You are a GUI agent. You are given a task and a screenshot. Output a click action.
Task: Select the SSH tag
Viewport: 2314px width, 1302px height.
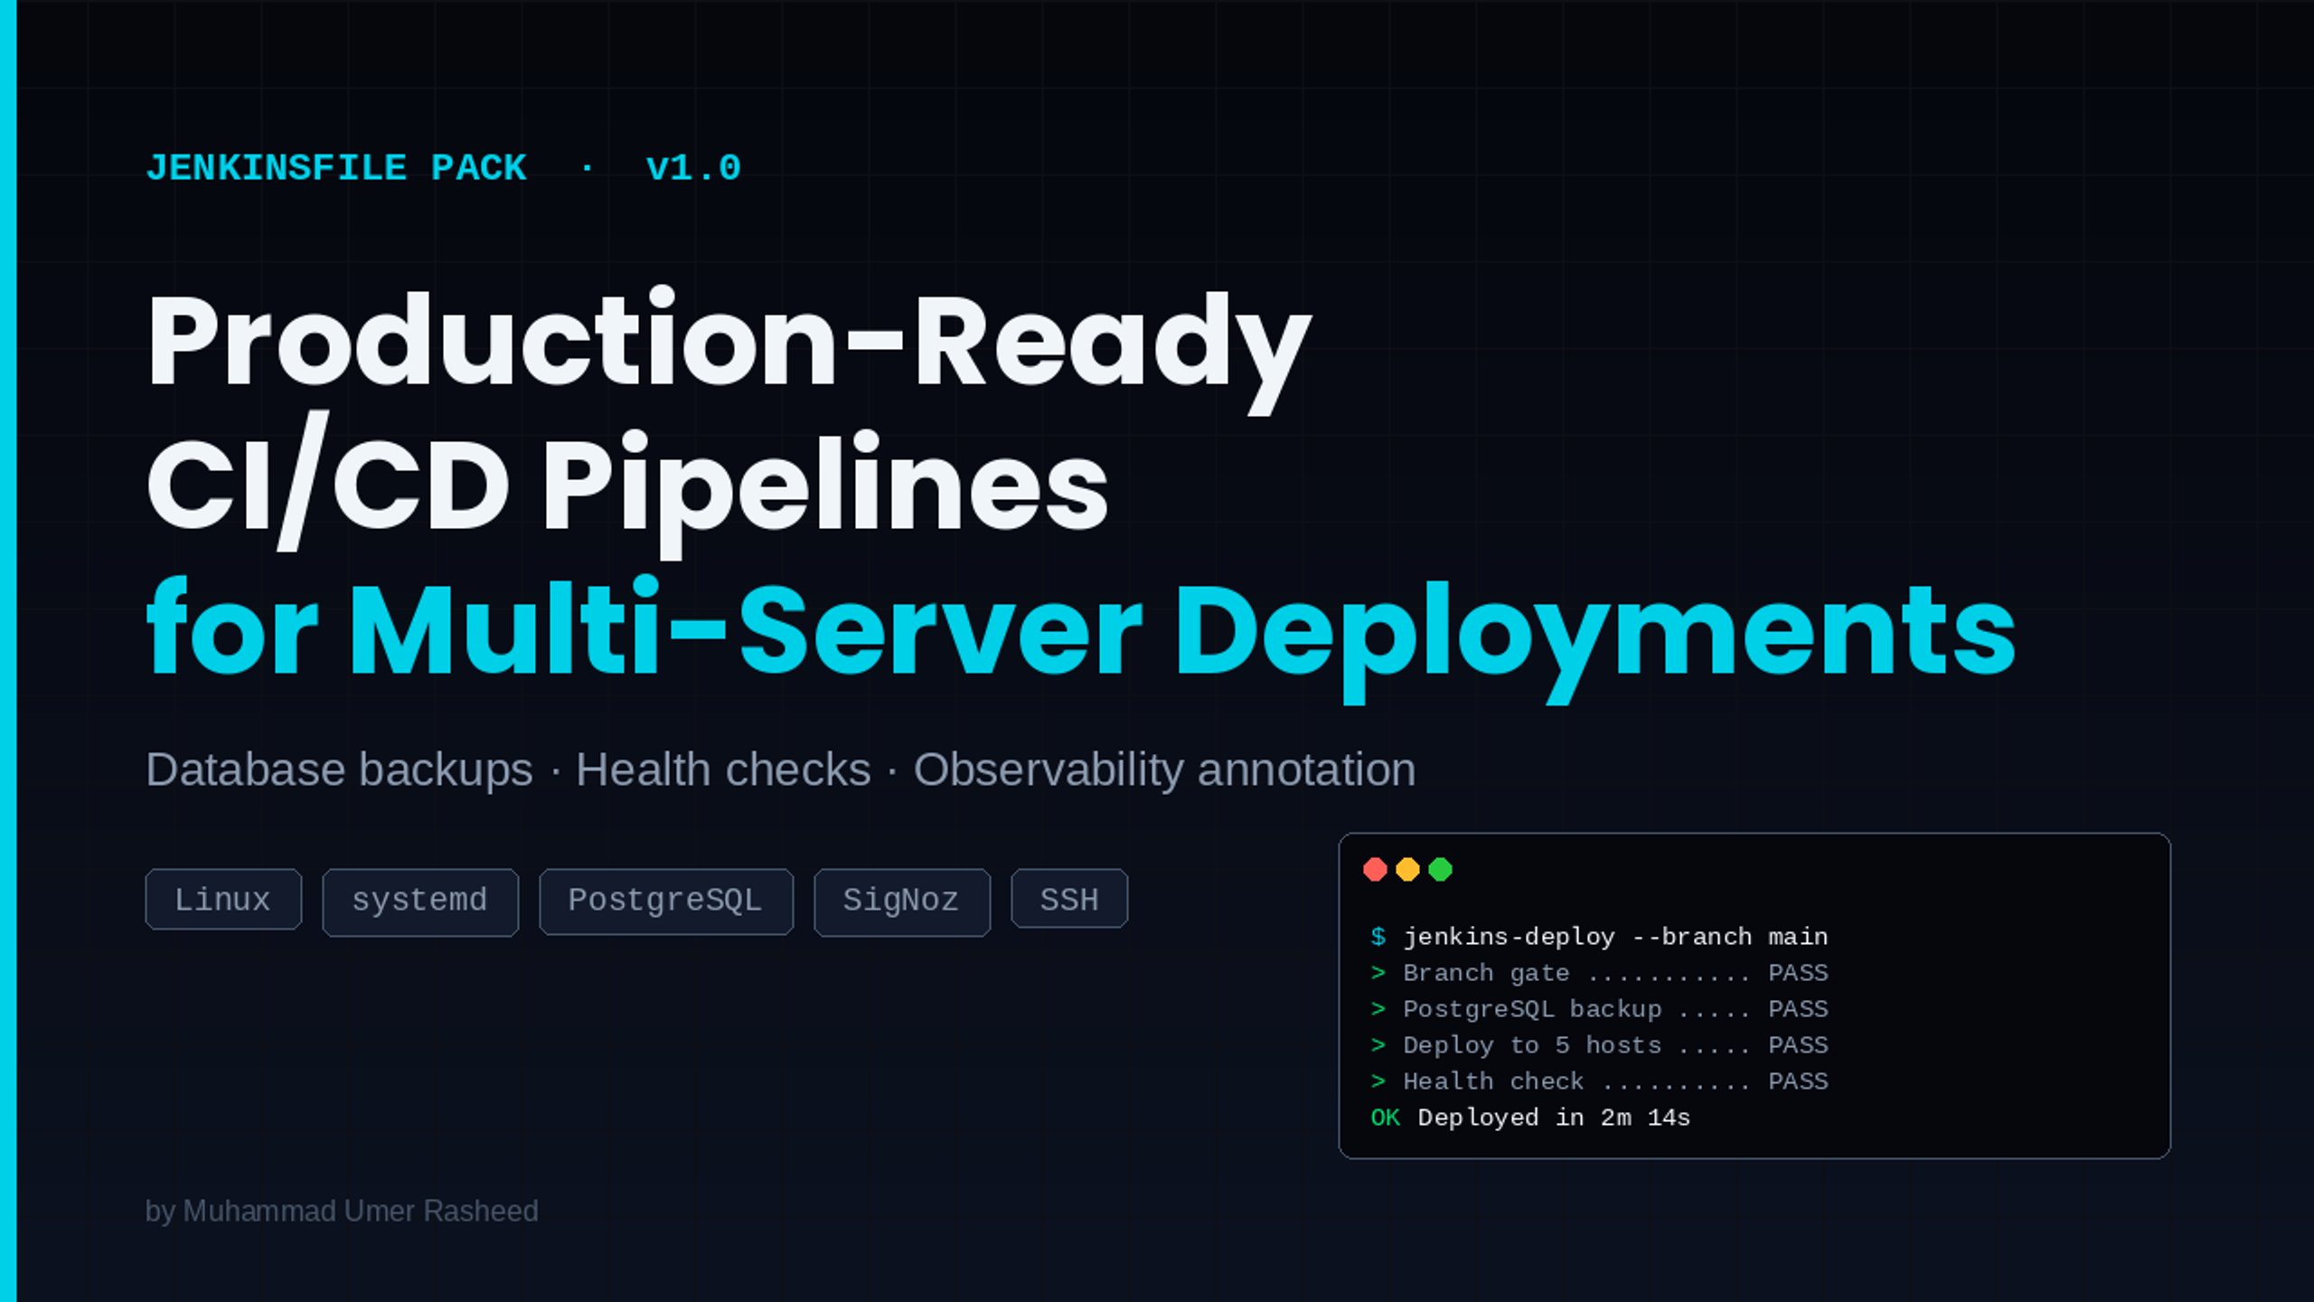click(1069, 900)
